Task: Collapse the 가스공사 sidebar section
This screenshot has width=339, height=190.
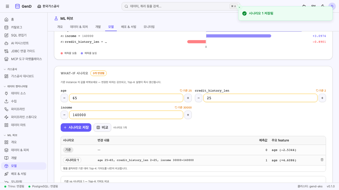Action: tap(11, 69)
